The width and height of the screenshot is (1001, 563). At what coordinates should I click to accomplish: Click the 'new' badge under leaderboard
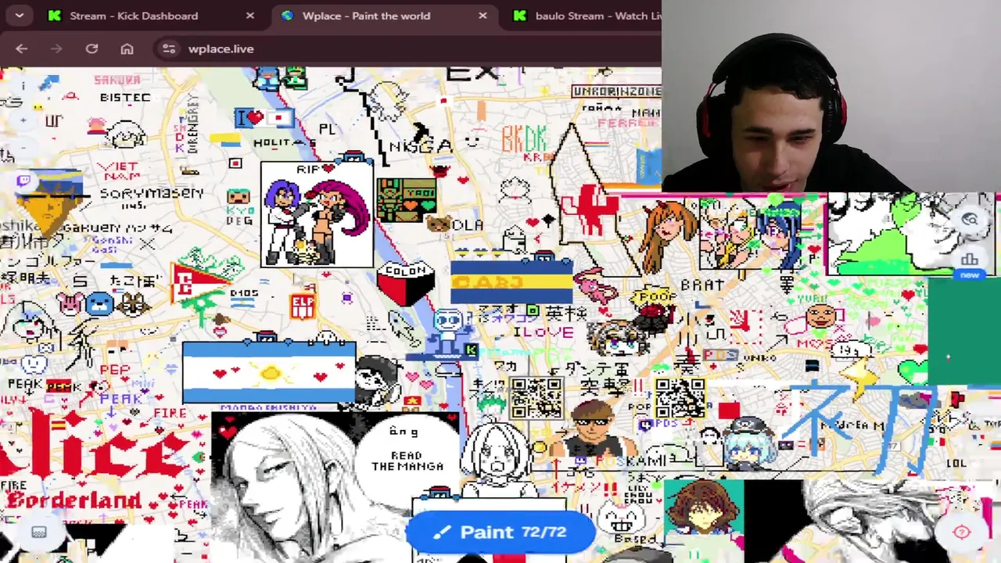tap(970, 275)
